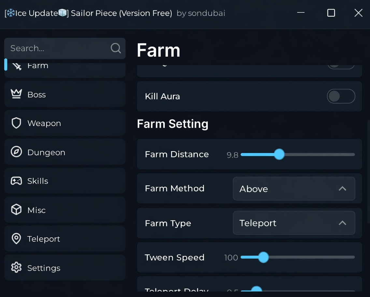Image resolution: width=370 pixels, height=297 pixels.
Task: Click the compass icon for Dungeon
Action: point(16,152)
